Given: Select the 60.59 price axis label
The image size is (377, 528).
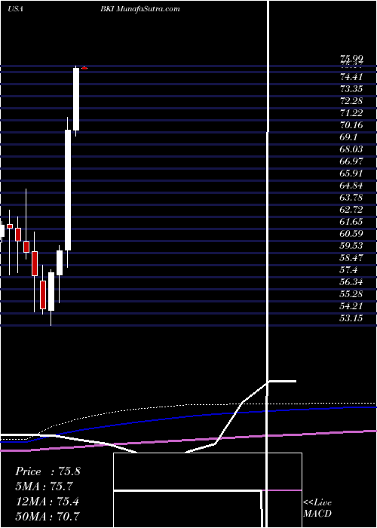Looking at the screenshot, I should (351, 234).
